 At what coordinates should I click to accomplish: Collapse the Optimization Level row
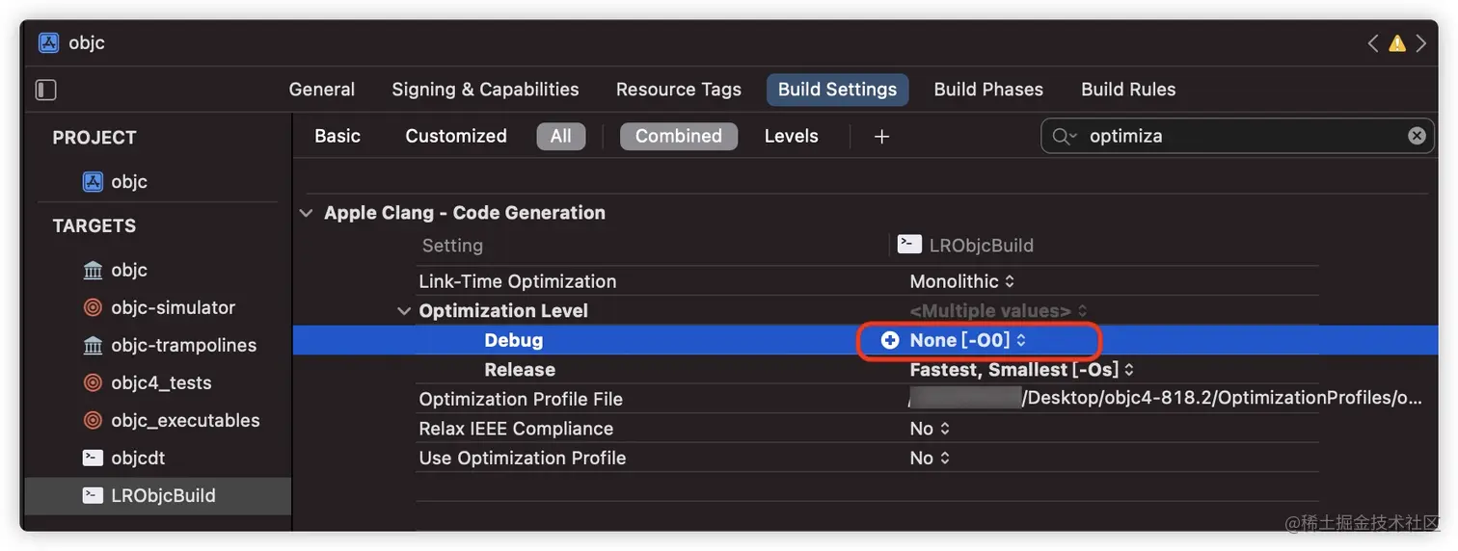click(x=403, y=311)
